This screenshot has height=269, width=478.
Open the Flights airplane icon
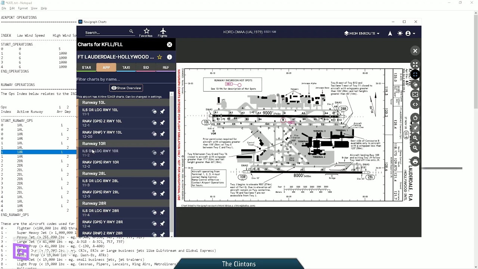162,33
